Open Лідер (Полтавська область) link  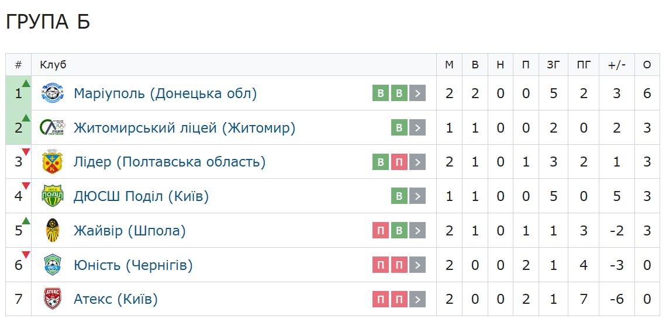point(170,162)
